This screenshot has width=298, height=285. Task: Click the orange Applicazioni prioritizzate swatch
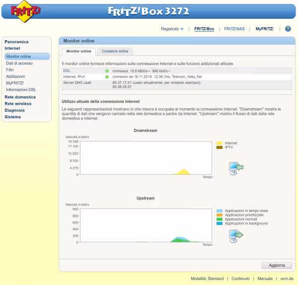[x=220, y=215]
